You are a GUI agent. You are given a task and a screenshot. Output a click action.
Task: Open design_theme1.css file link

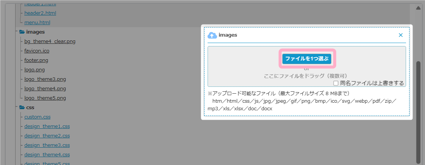47,126
